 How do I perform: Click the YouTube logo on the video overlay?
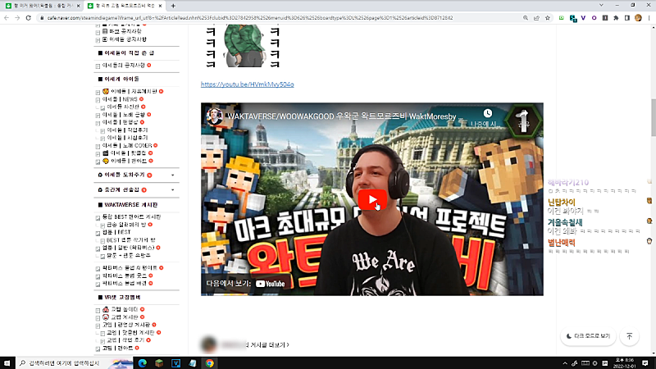pos(271,284)
